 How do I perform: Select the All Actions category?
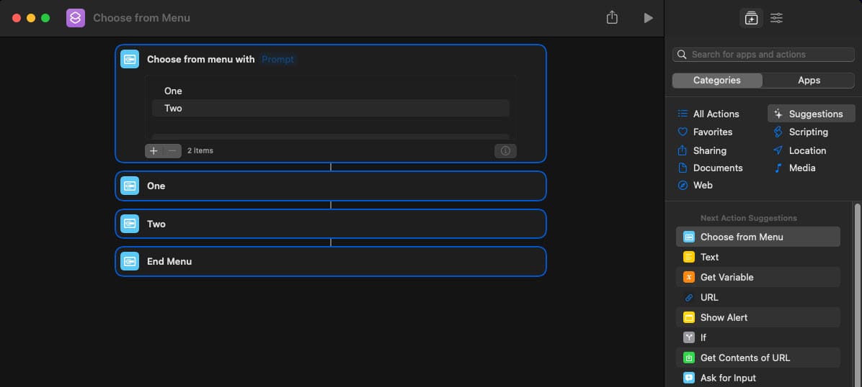(716, 114)
